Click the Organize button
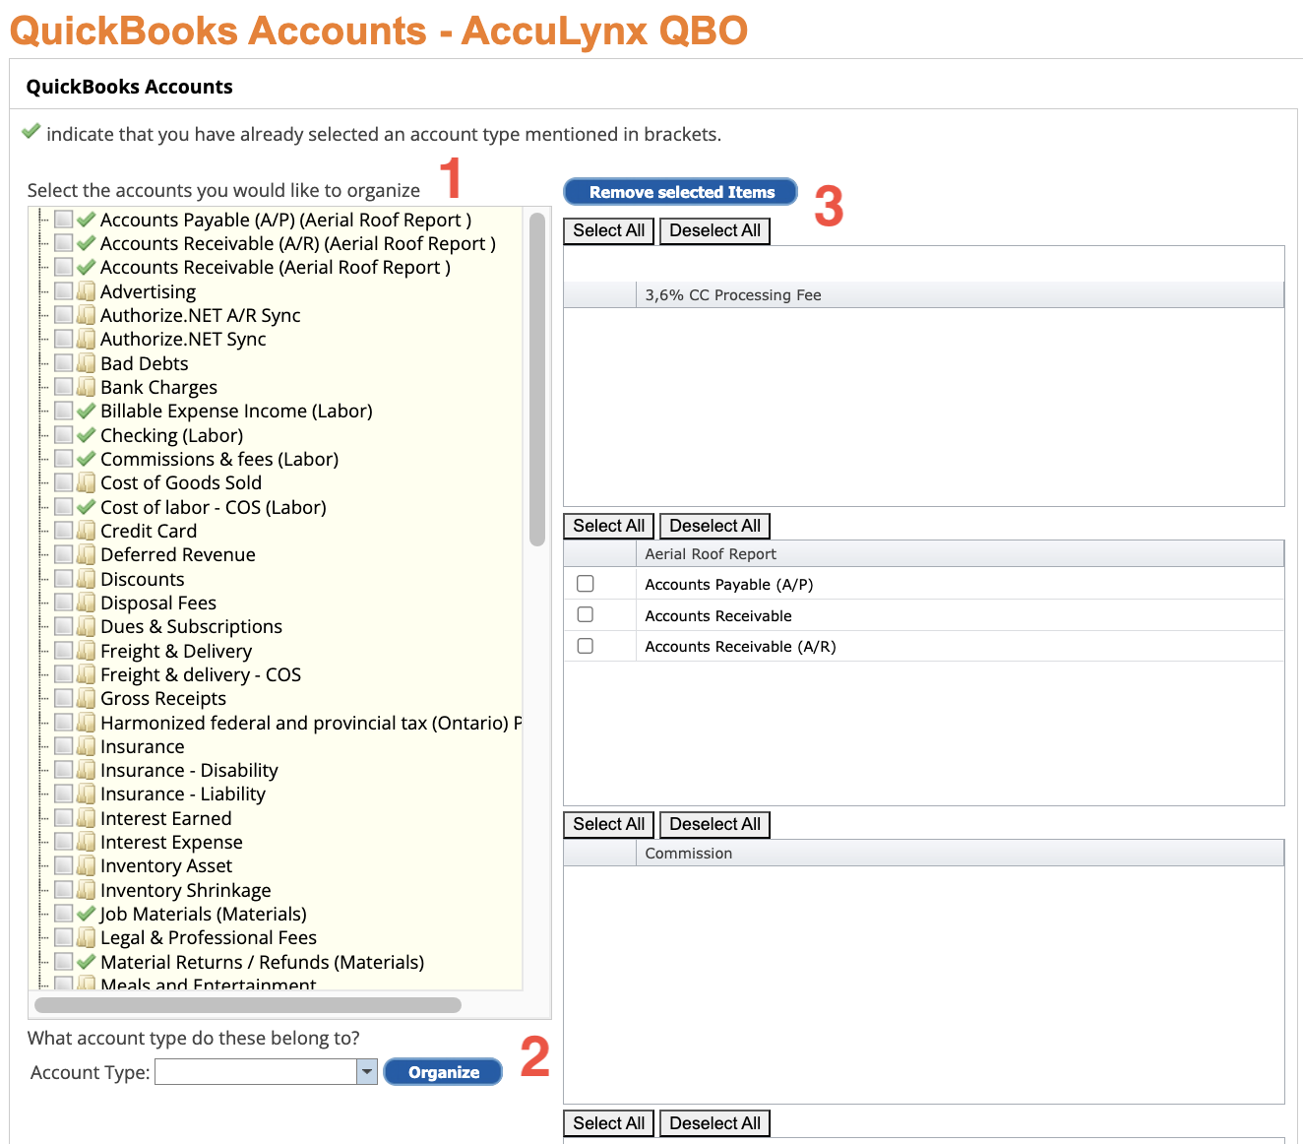The height and width of the screenshot is (1144, 1303). 443,1072
